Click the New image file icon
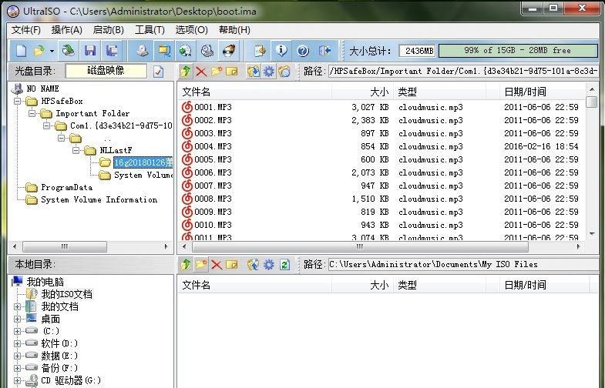The image size is (605, 388). [22, 51]
